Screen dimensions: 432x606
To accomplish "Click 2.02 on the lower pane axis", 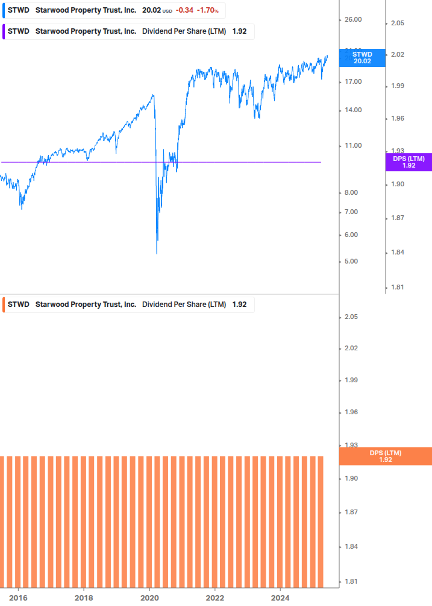I will 351,348.
